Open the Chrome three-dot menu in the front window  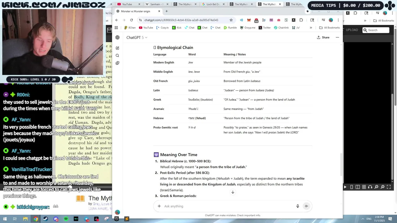pos(338,20)
